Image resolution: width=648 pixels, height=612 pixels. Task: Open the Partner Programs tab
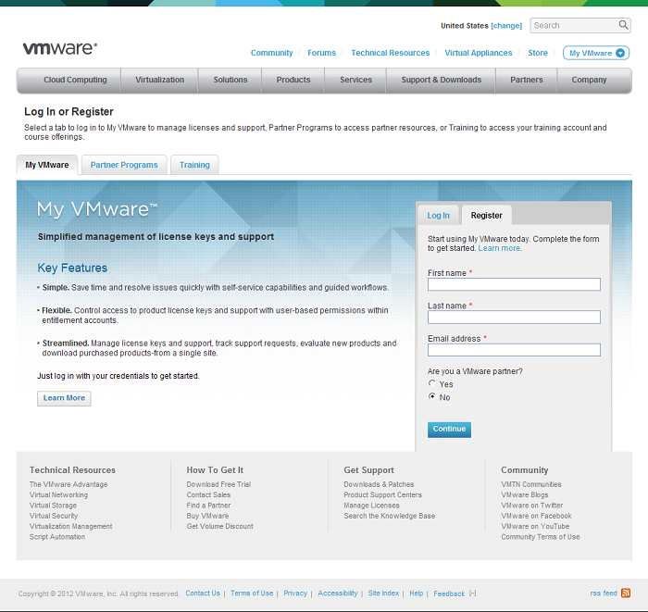click(124, 165)
